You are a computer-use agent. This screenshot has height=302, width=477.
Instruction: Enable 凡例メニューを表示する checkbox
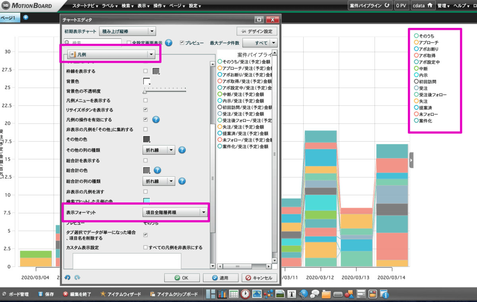(145, 100)
